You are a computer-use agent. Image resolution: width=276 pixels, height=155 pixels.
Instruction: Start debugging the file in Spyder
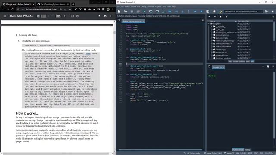169,12
